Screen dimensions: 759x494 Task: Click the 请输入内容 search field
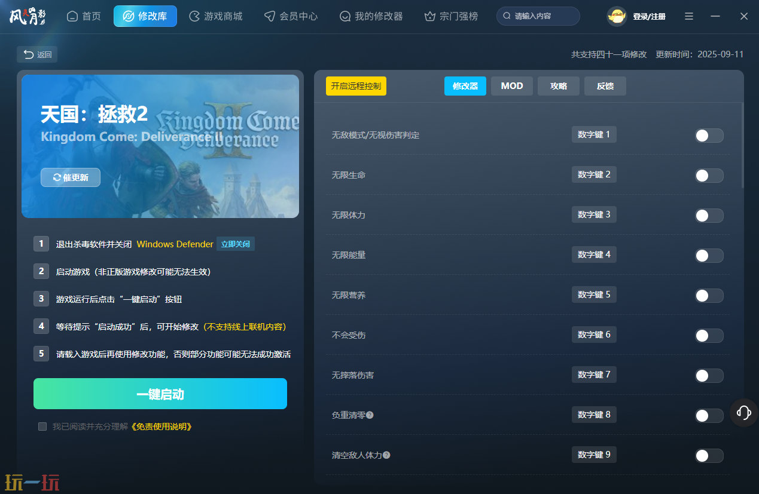[x=538, y=16]
